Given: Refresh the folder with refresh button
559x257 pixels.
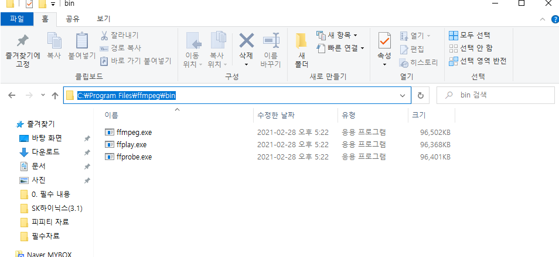Looking at the screenshot, I should (421, 95).
